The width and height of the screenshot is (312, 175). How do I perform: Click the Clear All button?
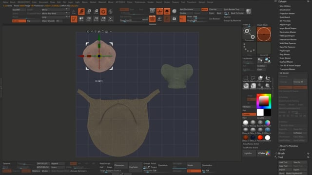click(x=215, y=10)
